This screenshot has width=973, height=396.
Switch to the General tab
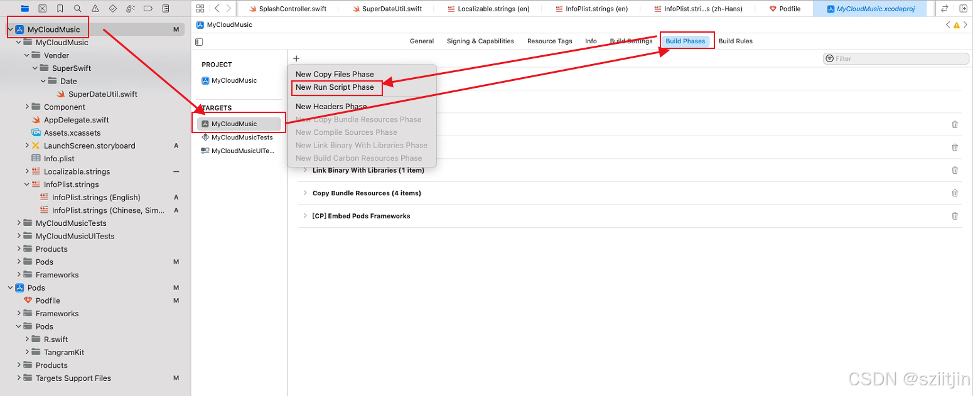click(422, 41)
